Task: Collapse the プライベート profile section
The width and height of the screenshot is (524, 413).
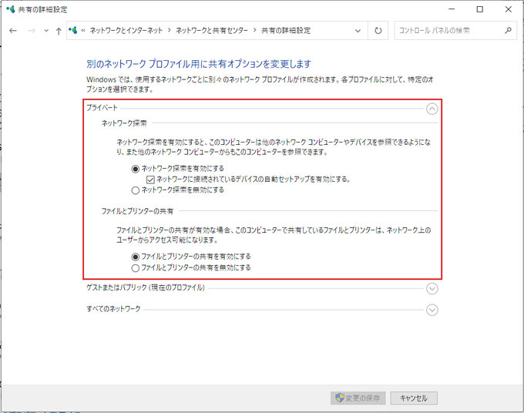Action: pyautogui.click(x=432, y=109)
